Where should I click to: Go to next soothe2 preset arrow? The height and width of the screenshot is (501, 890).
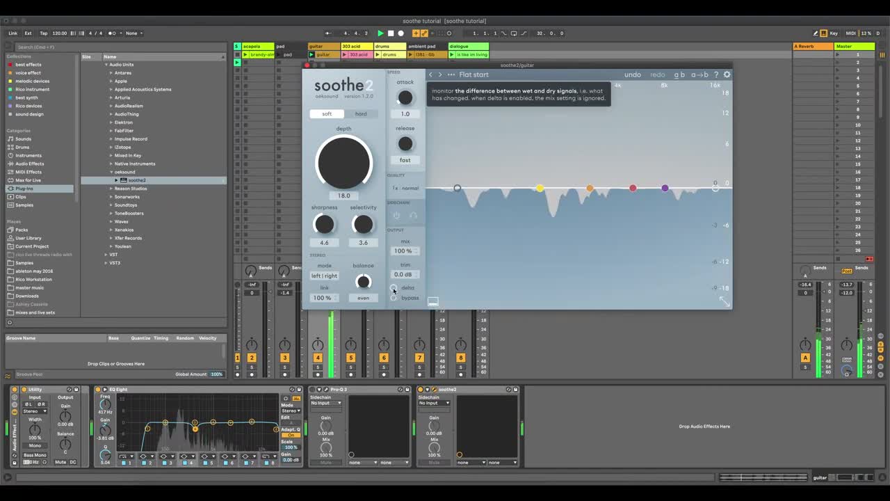tap(440, 74)
